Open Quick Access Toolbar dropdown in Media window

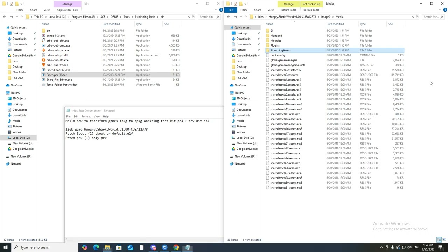(x=245, y=4)
